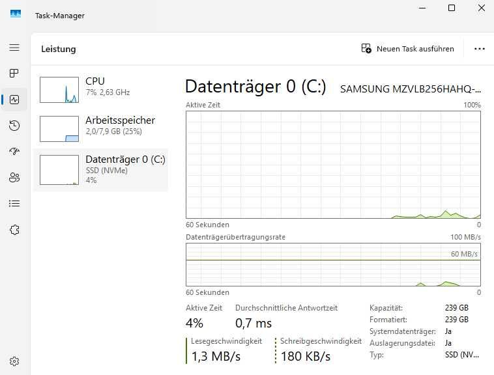
Task: Select the Leistung sidebar icon
Action: (x=14, y=100)
